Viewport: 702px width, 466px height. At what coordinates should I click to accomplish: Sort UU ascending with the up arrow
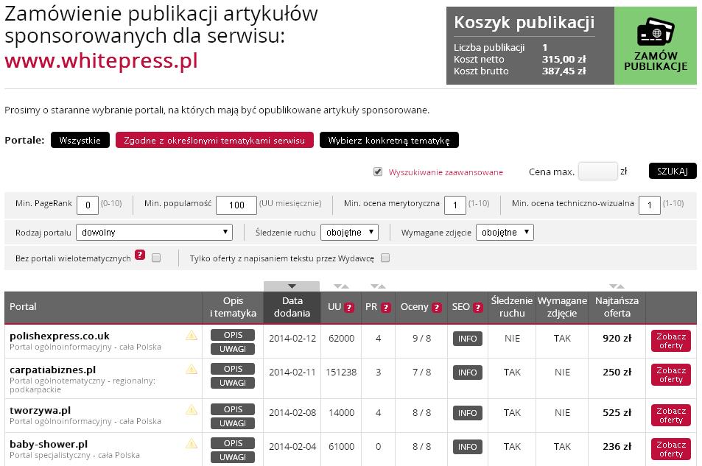[345, 286]
